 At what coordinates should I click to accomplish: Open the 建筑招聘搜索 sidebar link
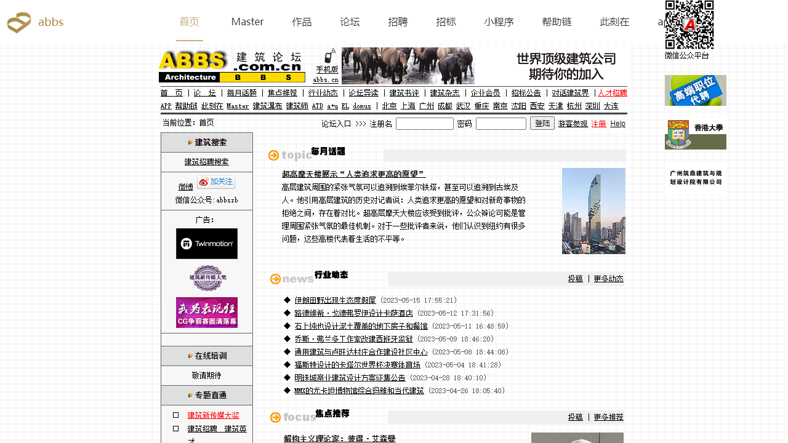[207, 162]
